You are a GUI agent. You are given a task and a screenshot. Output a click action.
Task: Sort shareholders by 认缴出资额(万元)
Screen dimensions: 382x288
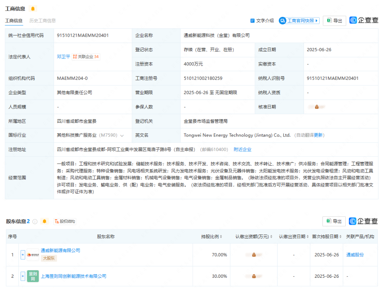pos(271,236)
